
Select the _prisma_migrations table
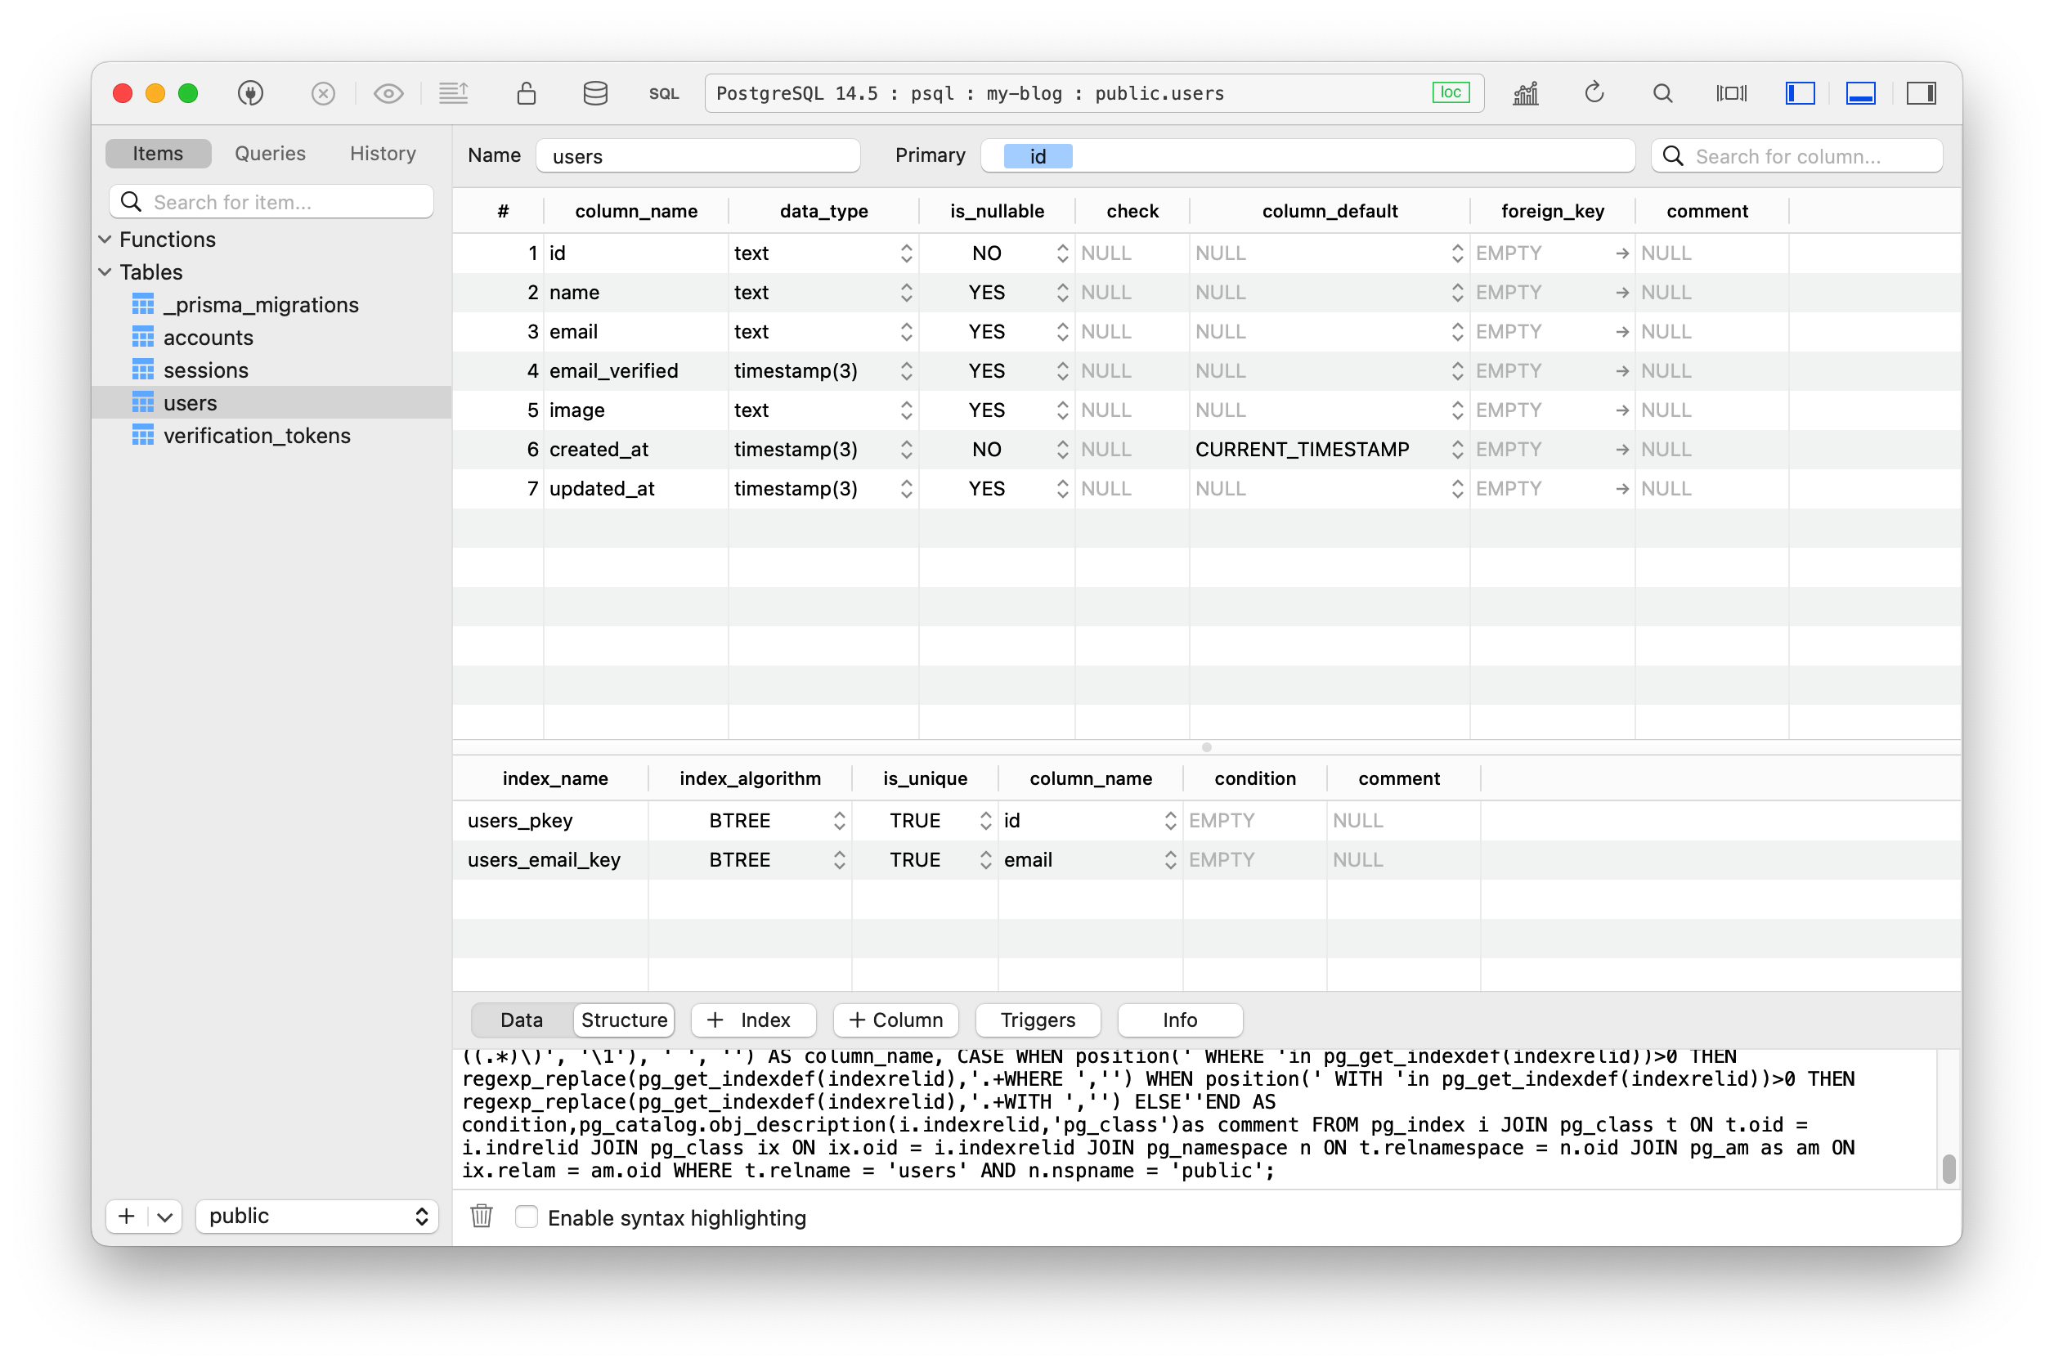[x=261, y=304]
